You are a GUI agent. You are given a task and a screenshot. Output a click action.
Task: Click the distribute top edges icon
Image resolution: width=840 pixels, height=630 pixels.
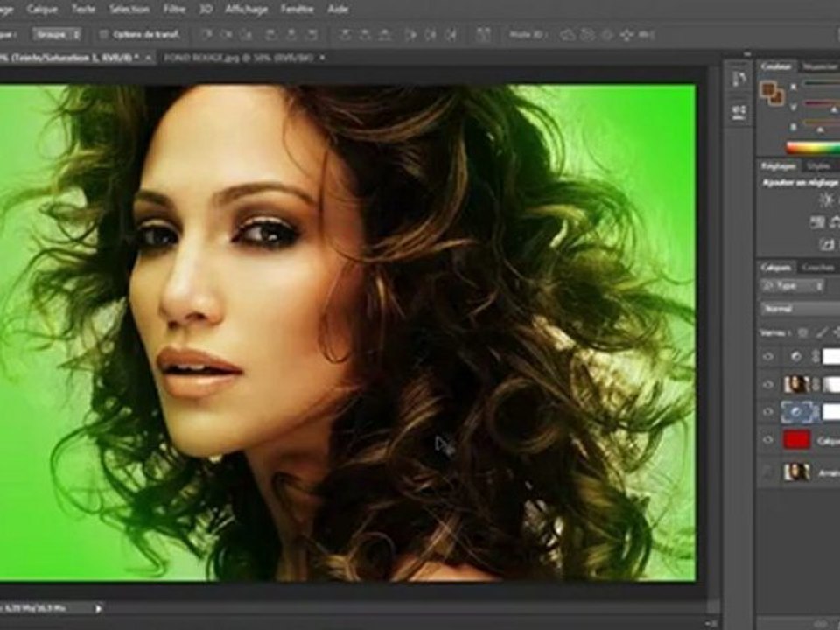(345, 35)
